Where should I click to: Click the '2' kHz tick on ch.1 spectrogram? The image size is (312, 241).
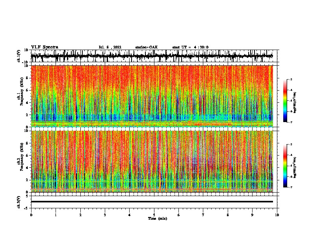(27, 115)
